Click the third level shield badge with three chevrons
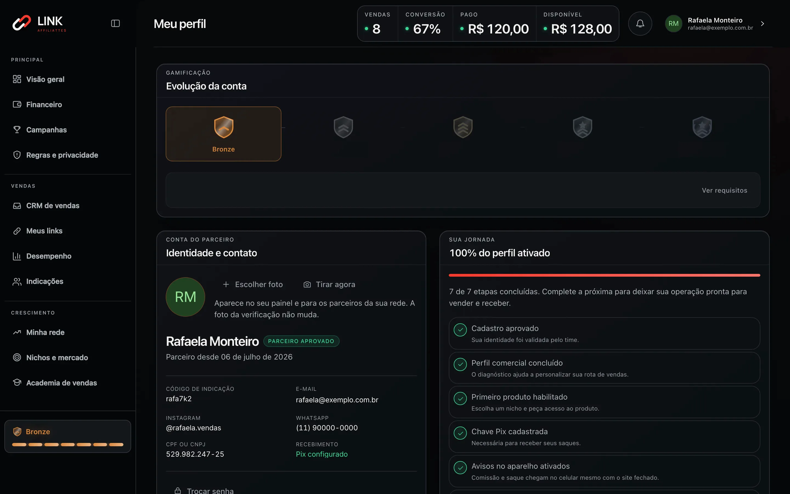This screenshot has width=790, height=494. click(463, 127)
